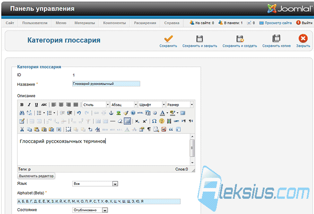Open the Материалы menu
314x214 pixels.
click(84, 23)
